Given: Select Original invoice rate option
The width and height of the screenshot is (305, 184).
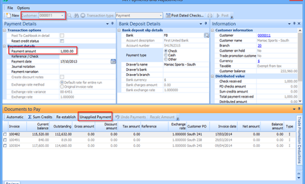Looking at the screenshot, I should coord(62,87).
